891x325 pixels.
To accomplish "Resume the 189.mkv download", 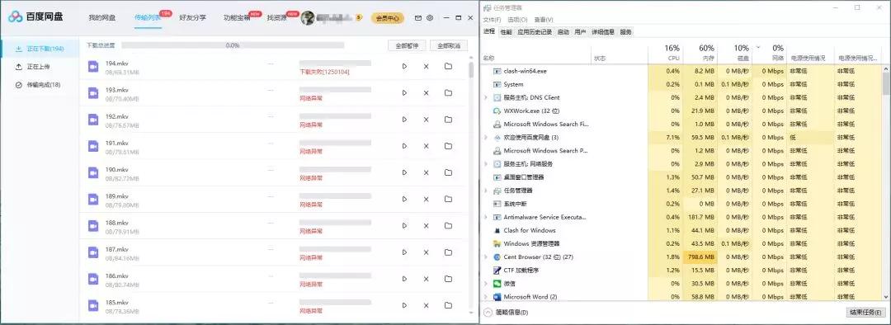I will tap(404, 199).
